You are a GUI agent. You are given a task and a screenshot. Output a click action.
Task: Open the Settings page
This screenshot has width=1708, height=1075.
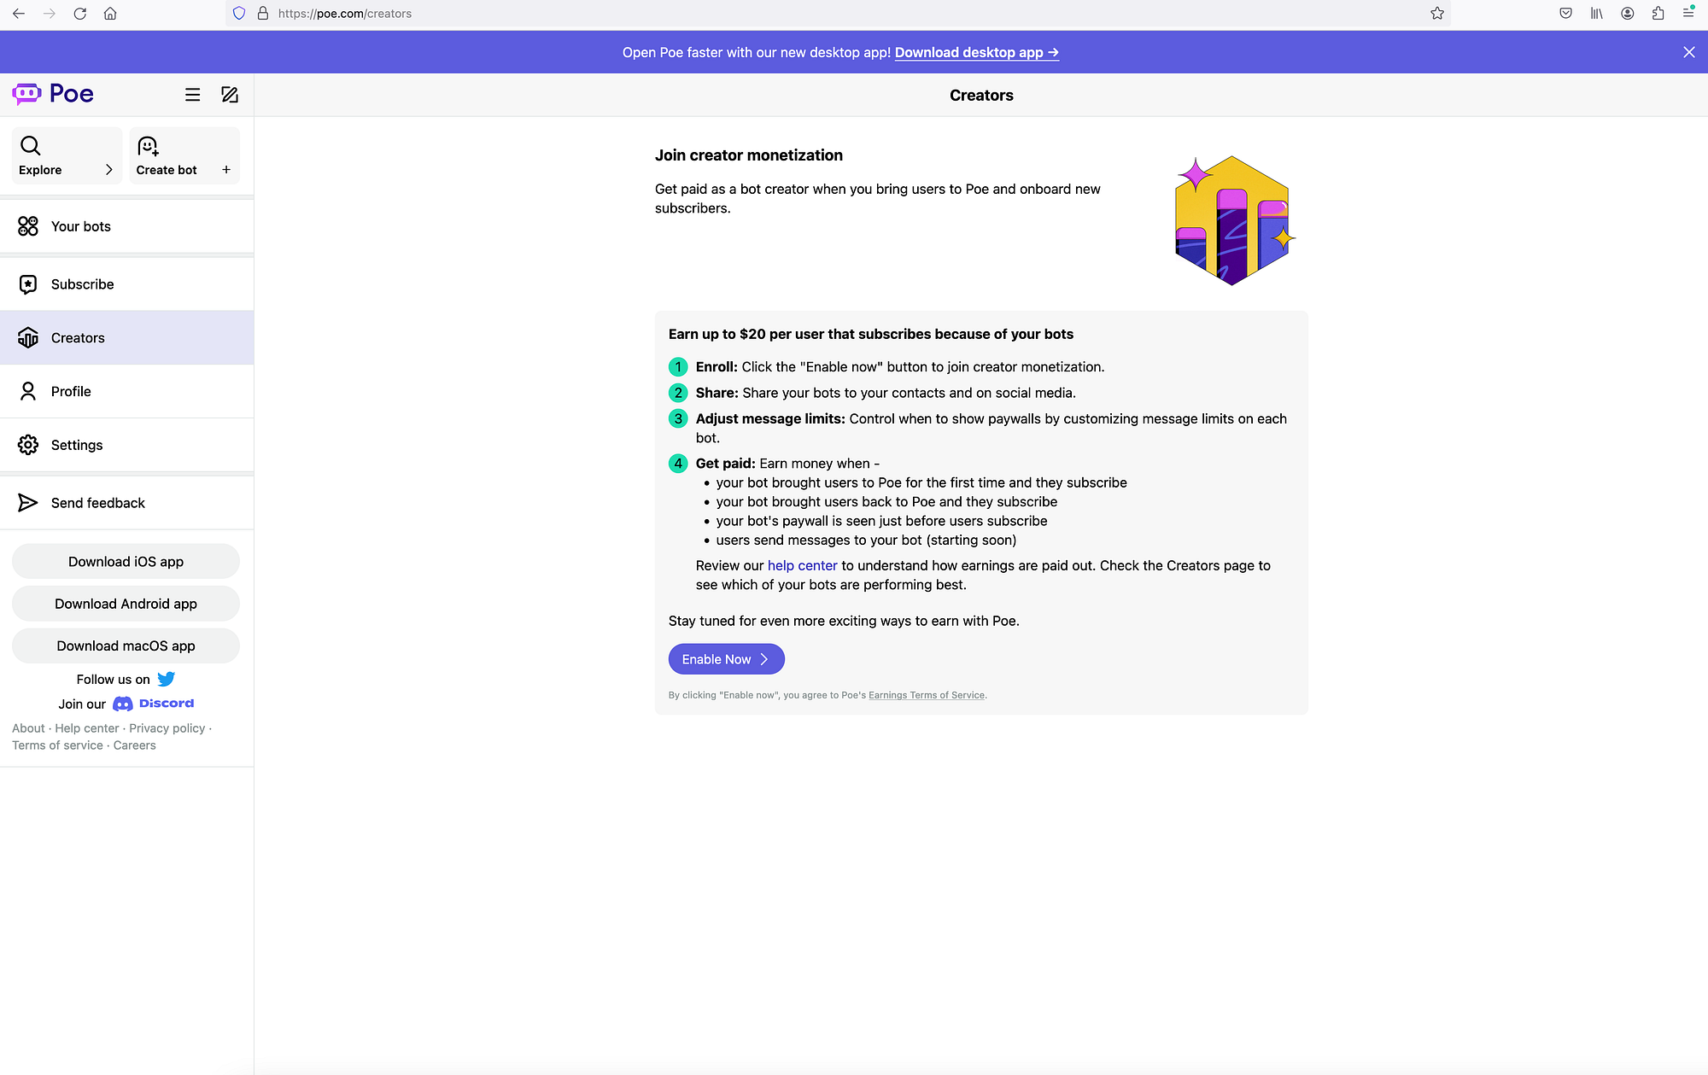127,445
